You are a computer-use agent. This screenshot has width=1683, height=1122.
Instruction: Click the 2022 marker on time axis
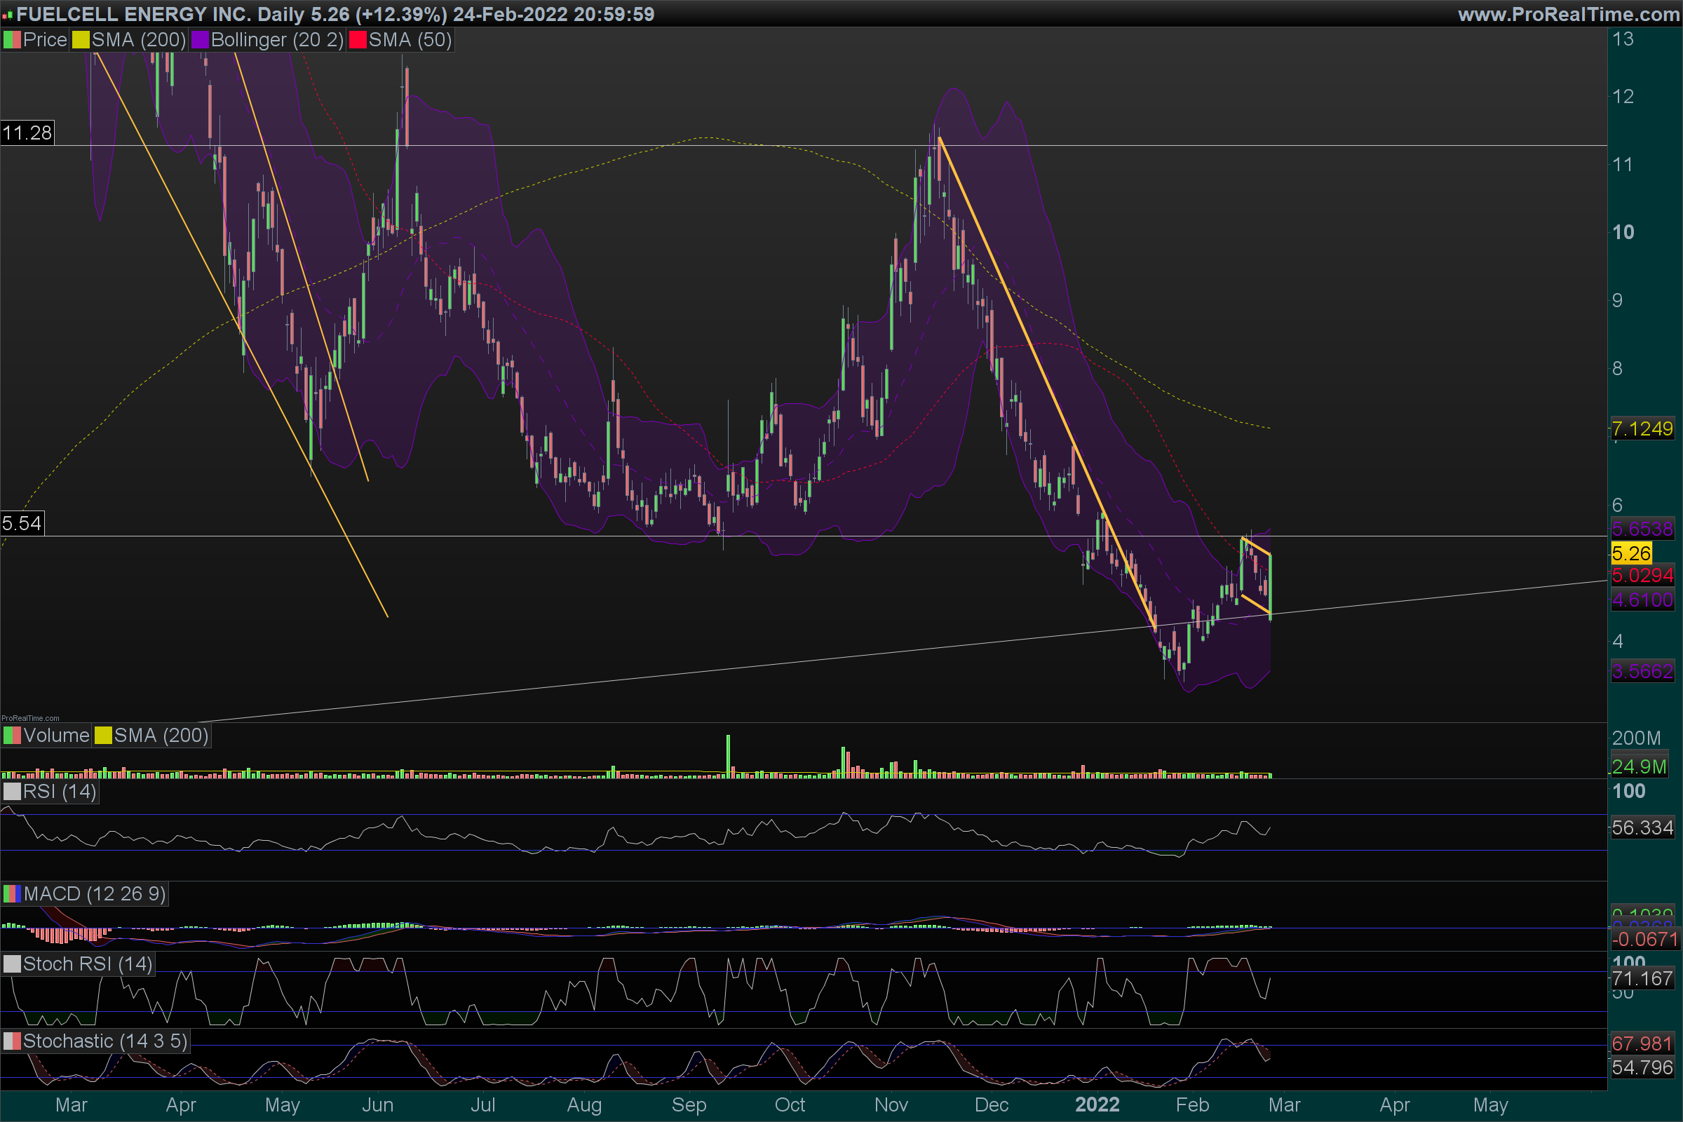point(1097,1105)
